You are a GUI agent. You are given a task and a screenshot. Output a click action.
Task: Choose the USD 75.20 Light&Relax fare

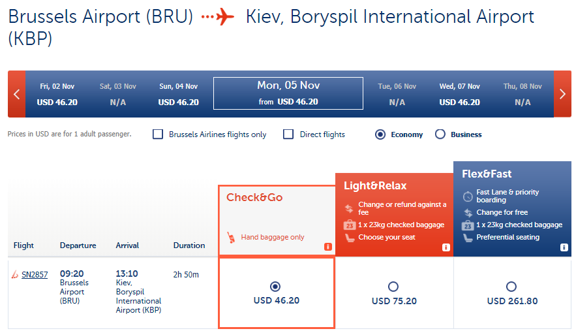(x=393, y=287)
